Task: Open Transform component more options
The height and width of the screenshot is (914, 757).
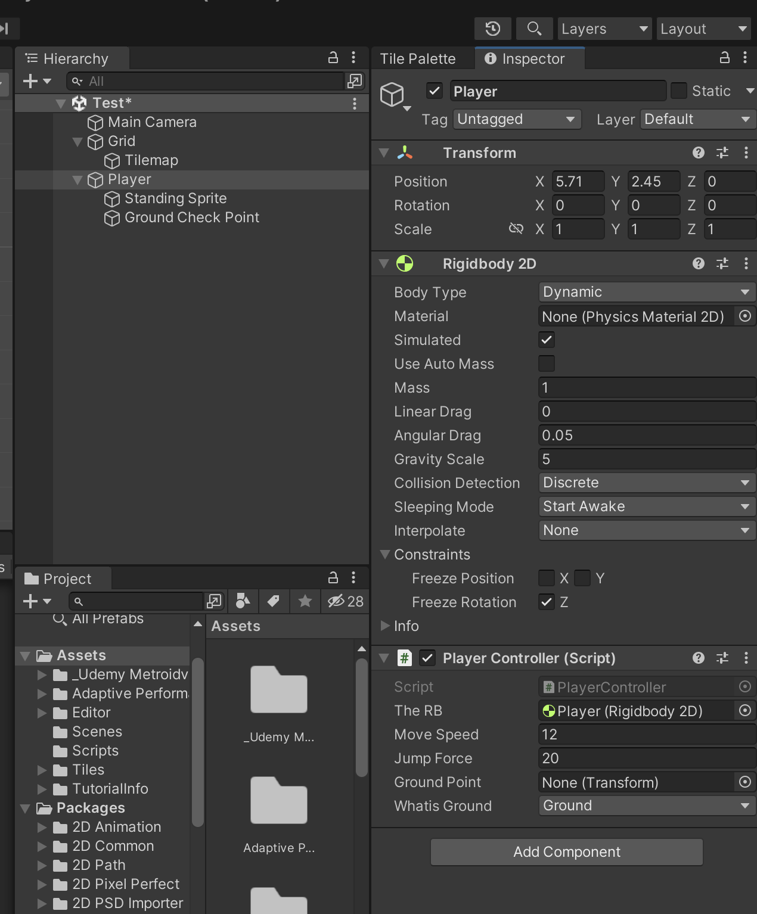Action: 746,153
